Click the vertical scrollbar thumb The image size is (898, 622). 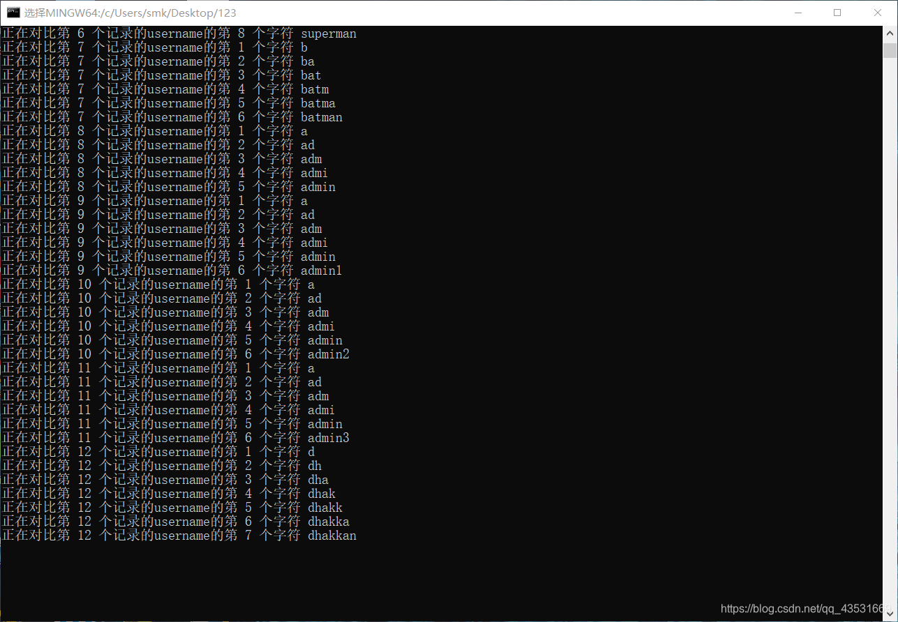click(890, 50)
